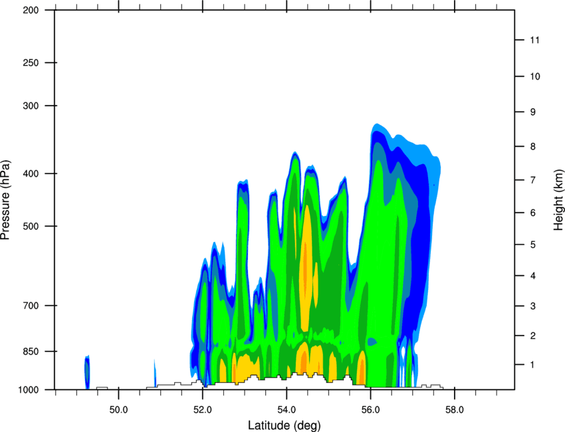Click the 300 pressure tick label
The image size is (565, 432).
click(x=31, y=106)
